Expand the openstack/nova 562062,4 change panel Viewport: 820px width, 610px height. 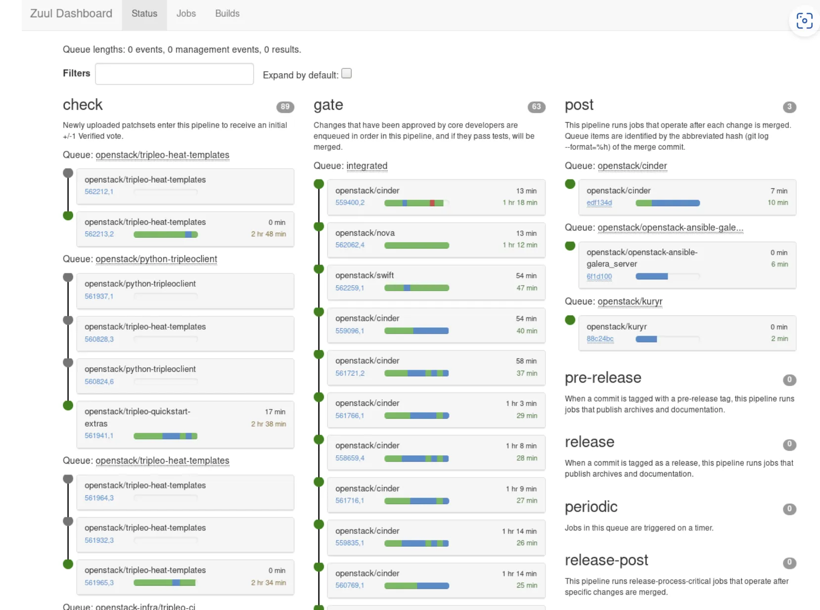pos(436,240)
